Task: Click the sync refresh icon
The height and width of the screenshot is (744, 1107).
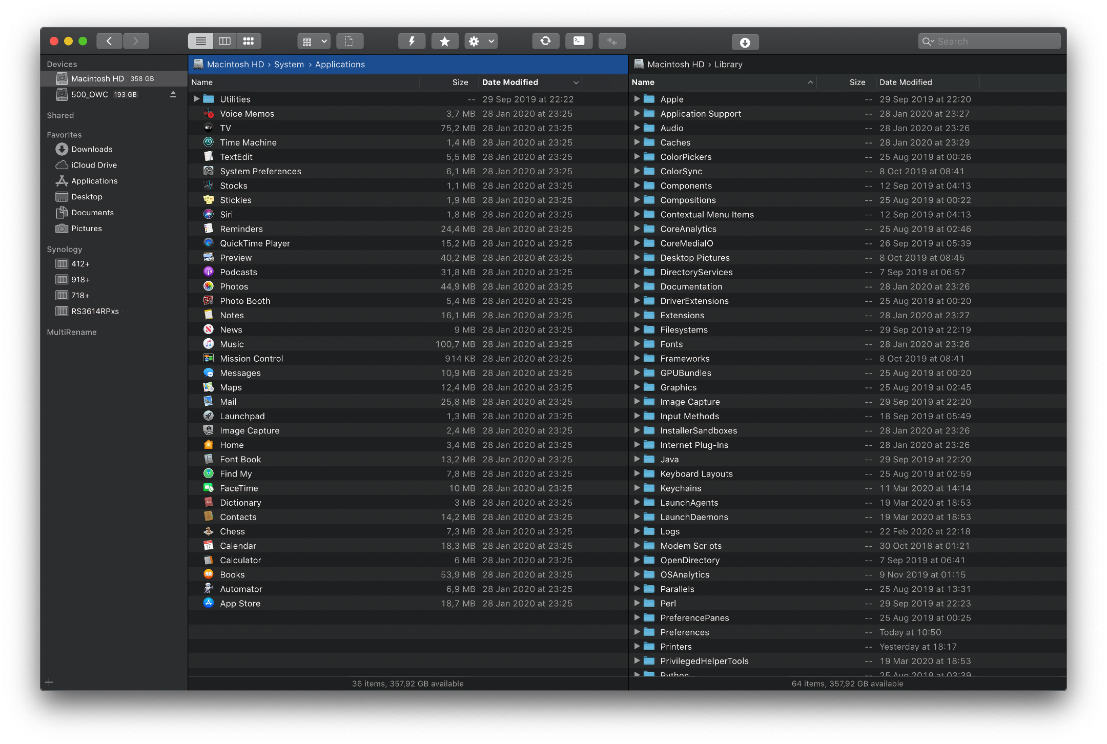Action: (x=545, y=41)
